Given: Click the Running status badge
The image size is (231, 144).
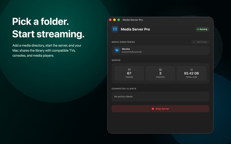Looking at the screenshot, I should (202, 29).
